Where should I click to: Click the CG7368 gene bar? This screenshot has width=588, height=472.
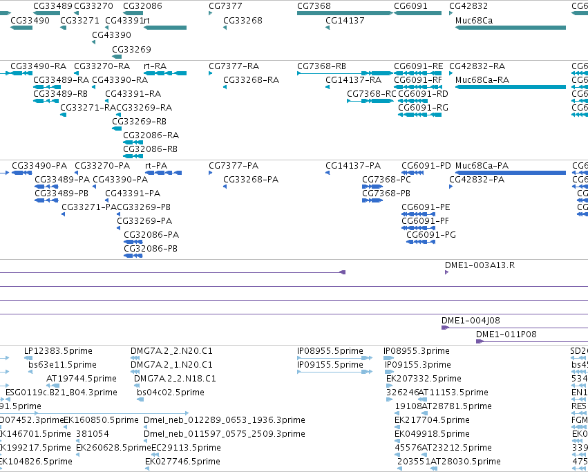pyautogui.click(x=345, y=13)
